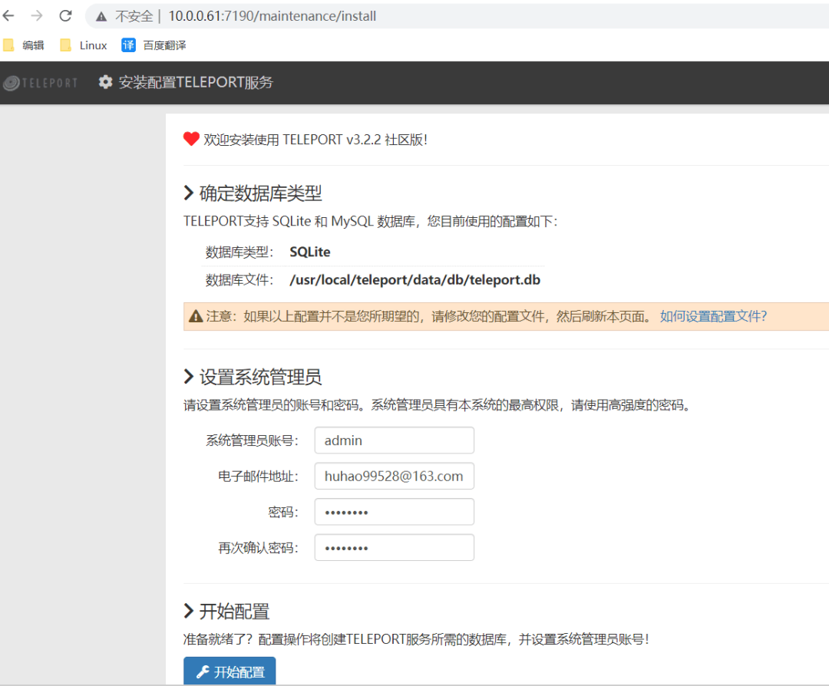The image size is (829, 686).
Task: Click the 系统管理员账号 admin input field
Action: pyautogui.click(x=394, y=440)
